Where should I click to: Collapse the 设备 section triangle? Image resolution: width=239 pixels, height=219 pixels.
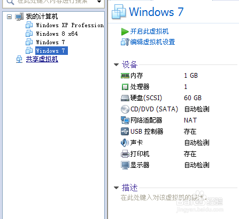coord(116,65)
